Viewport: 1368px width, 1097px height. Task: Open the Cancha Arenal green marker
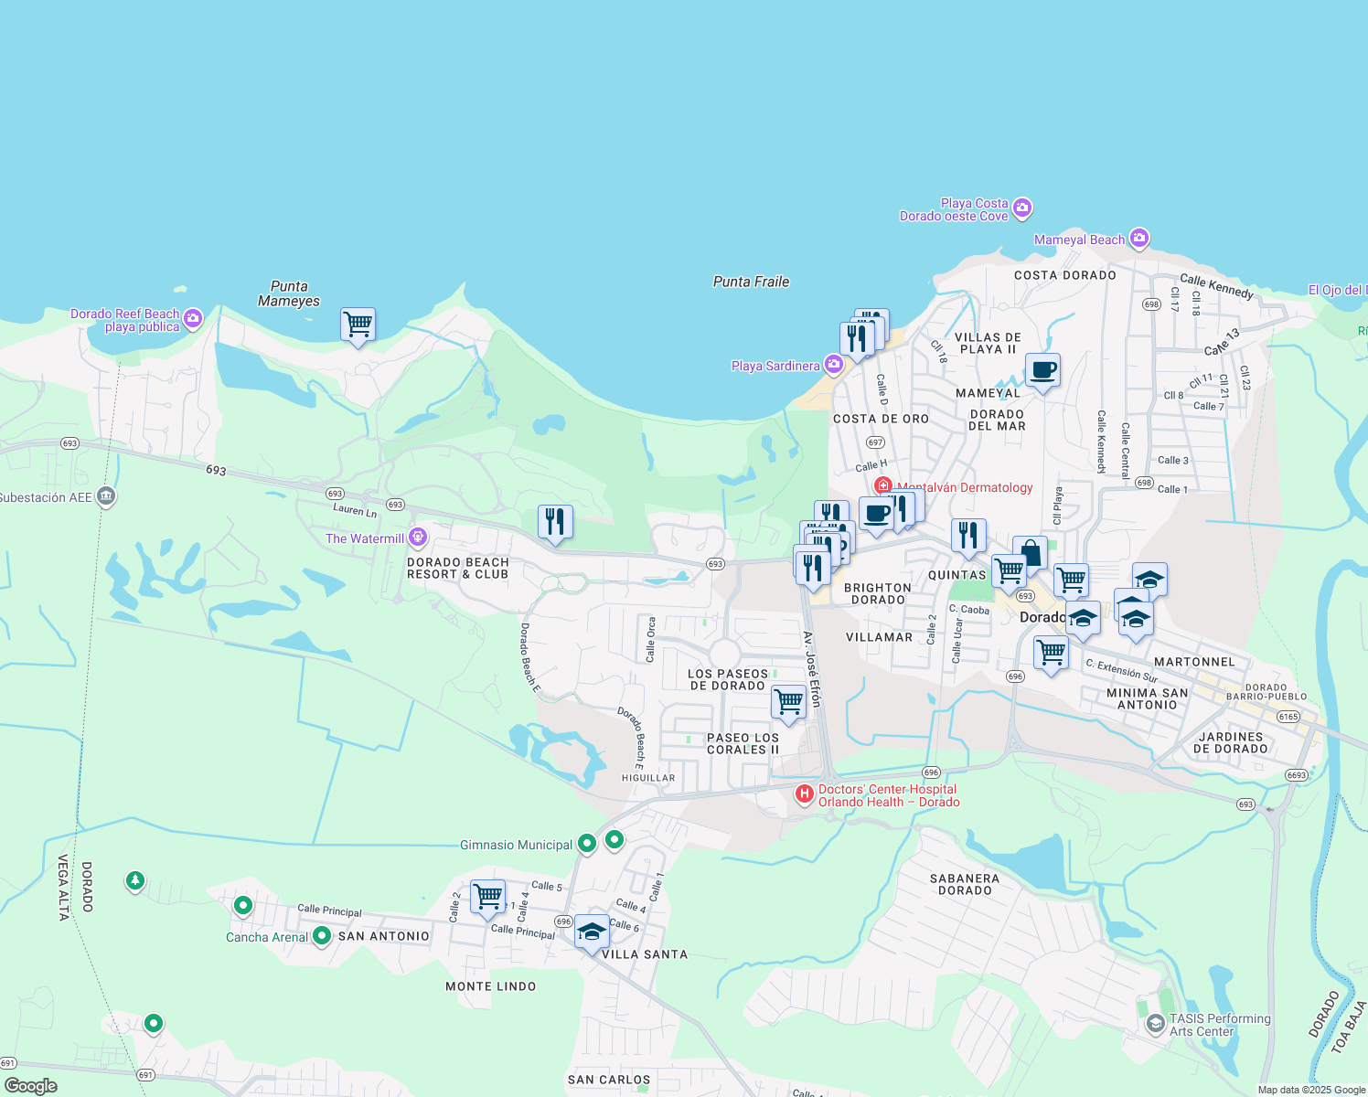321,936
